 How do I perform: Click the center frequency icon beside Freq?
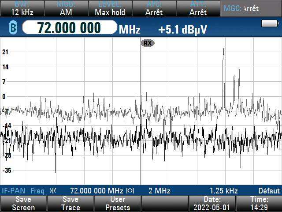coord(53,191)
